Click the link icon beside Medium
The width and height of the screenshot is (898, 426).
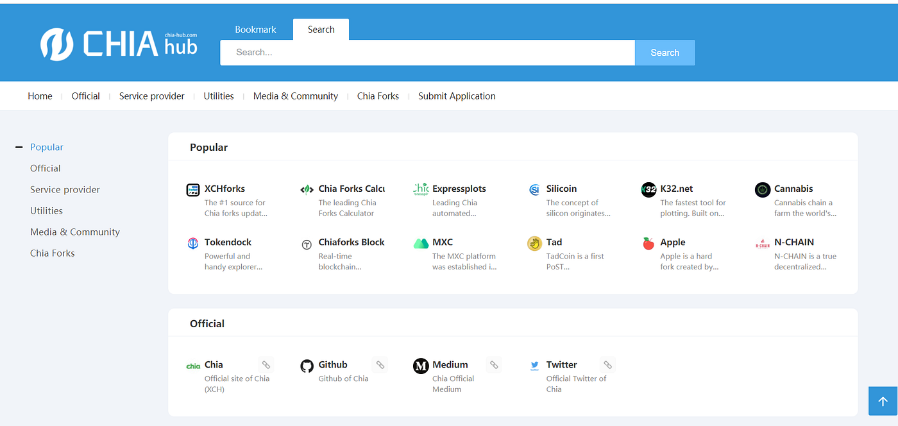point(494,364)
